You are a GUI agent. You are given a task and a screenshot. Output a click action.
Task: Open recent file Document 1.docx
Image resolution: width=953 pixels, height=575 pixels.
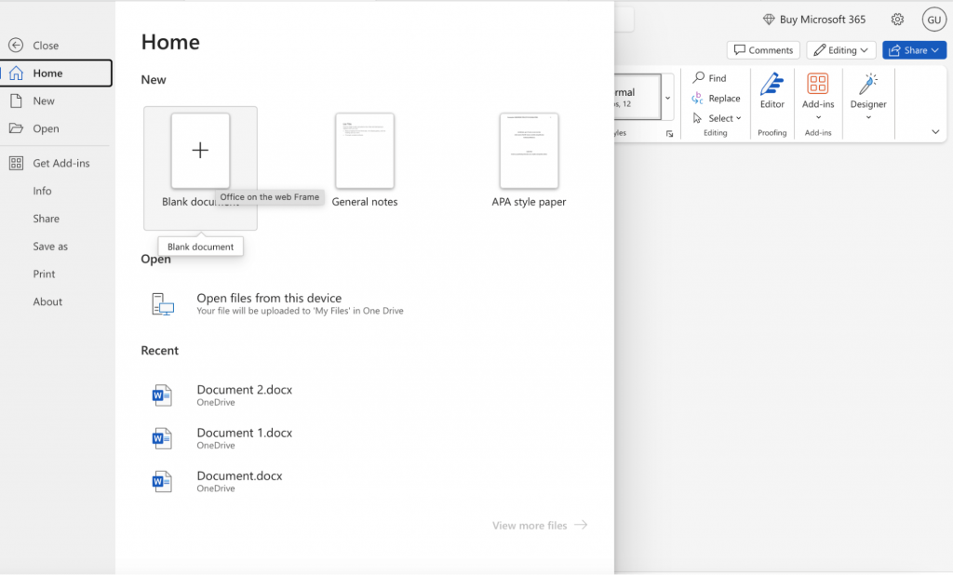tap(245, 433)
